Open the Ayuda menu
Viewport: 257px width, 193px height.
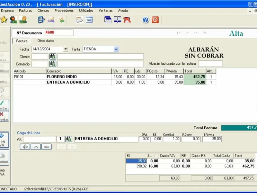tap(123, 11)
